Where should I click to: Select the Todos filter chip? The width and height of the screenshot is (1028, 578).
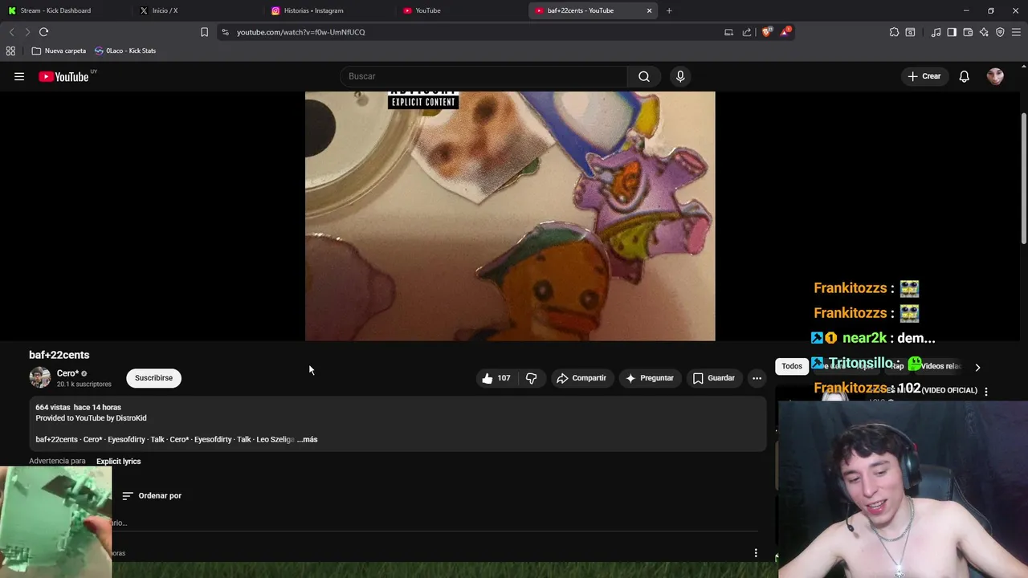[x=792, y=366]
